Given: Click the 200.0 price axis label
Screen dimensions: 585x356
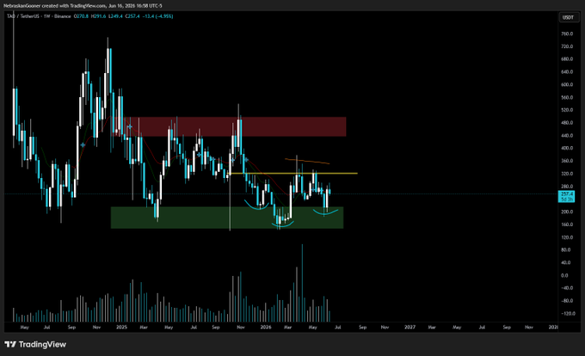Looking at the screenshot, I should pos(567,212).
